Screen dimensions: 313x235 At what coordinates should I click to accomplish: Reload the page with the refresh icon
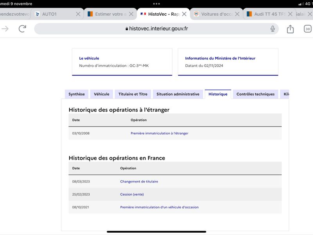(x=22, y=29)
